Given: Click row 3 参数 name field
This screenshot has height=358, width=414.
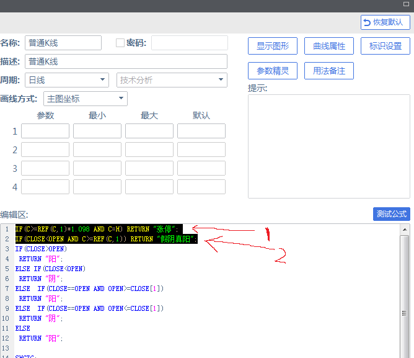Looking at the screenshot, I should [x=45, y=168].
